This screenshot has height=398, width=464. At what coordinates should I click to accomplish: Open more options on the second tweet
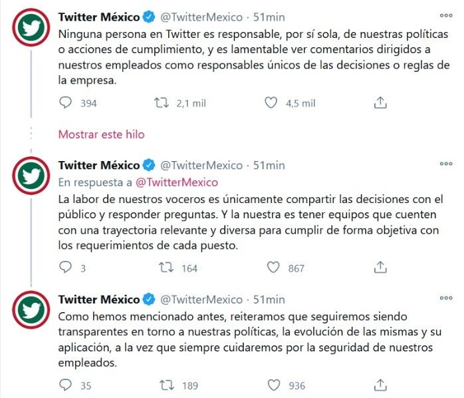coord(445,164)
